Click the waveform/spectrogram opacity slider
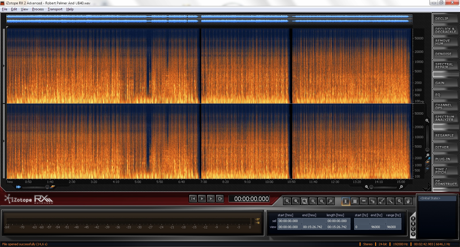460x247 pixels. click(x=36, y=187)
